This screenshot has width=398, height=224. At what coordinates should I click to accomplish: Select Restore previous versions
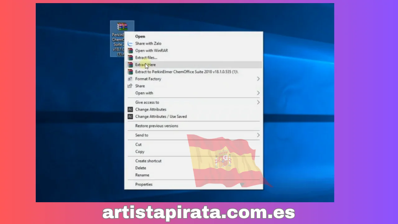(x=193, y=126)
